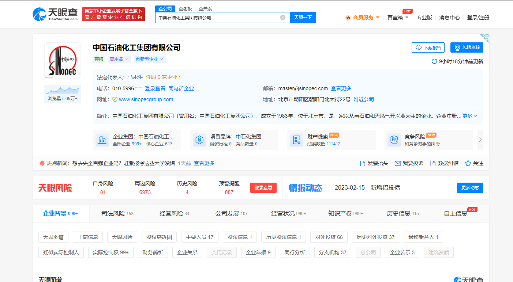
Task: Click the 天眼风险 logo
Action: pos(55,188)
